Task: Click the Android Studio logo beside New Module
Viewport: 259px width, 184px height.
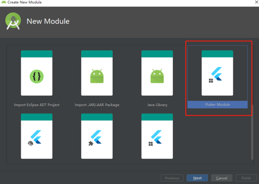Action: point(13,21)
